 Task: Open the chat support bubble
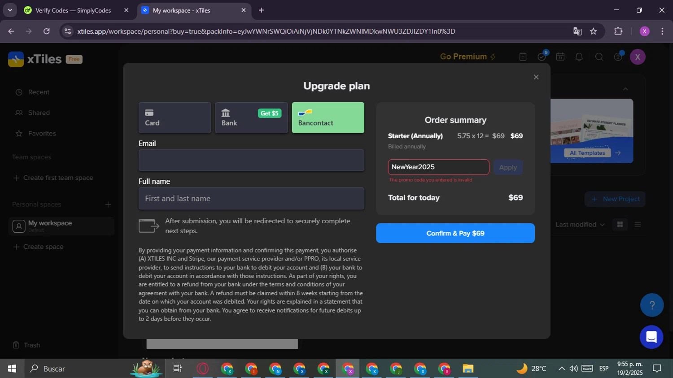[x=651, y=337]
